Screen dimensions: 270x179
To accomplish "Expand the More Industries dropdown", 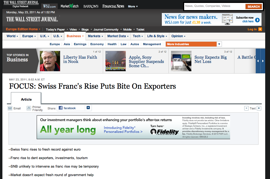I will click(219, 44).
